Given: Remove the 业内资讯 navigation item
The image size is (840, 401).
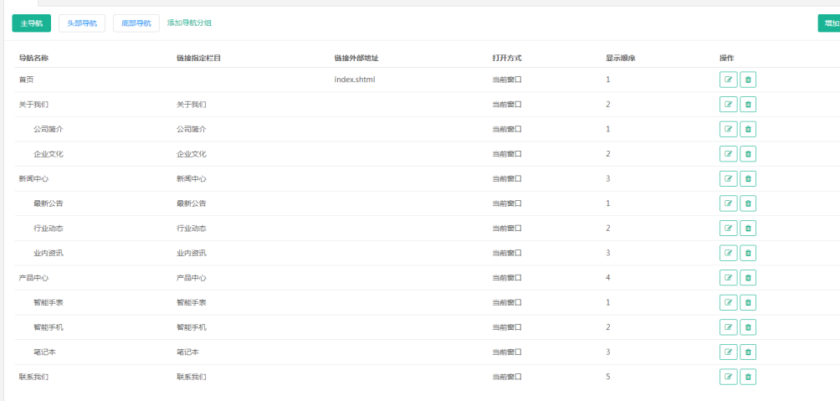Looking at the screenshot, I should coord(748,253).
